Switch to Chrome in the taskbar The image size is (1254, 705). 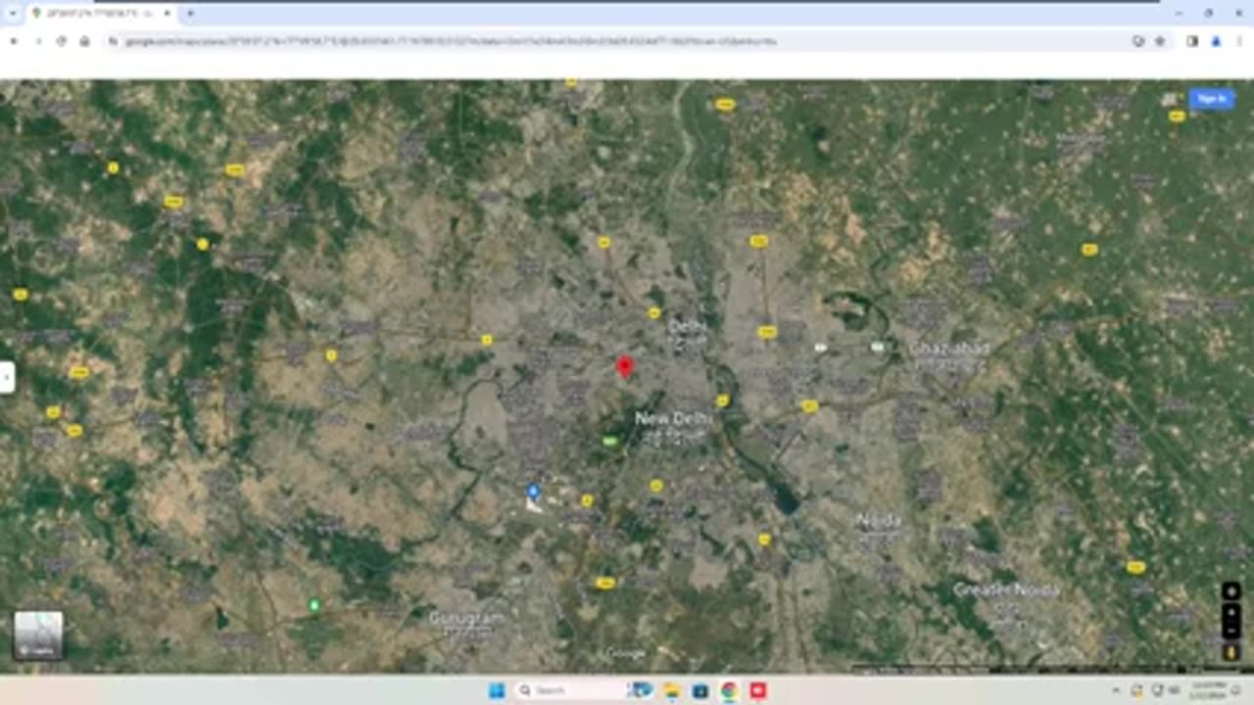click(x=729, y=690)
